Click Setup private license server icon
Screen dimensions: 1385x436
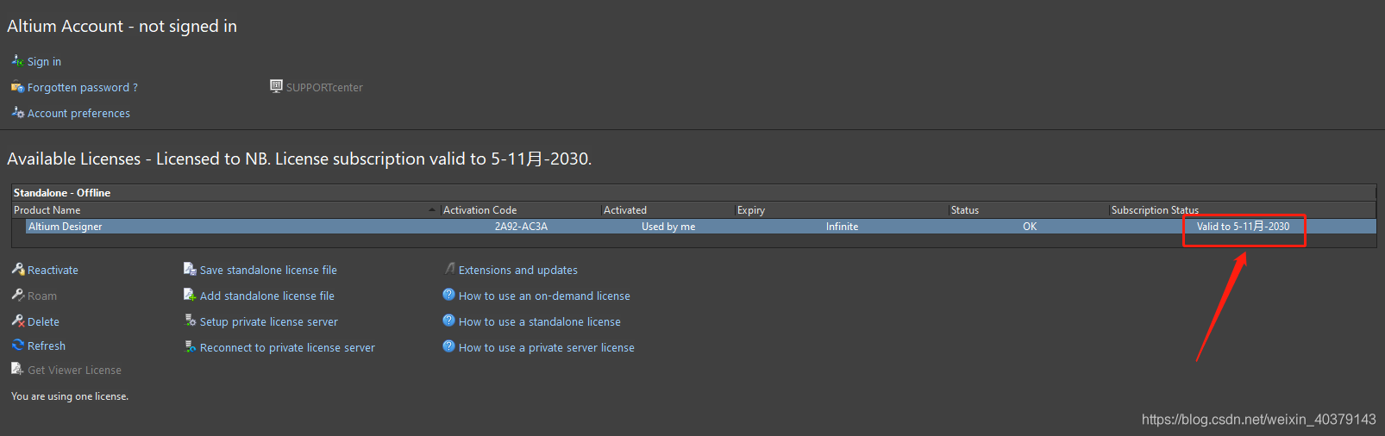[x=190, y=321]
